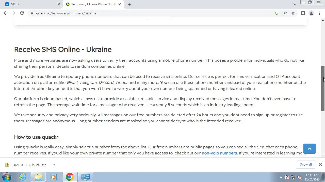Go back to the previous page
The width and height of the screenshot is (325, 182).
click(x=6, y=13)
